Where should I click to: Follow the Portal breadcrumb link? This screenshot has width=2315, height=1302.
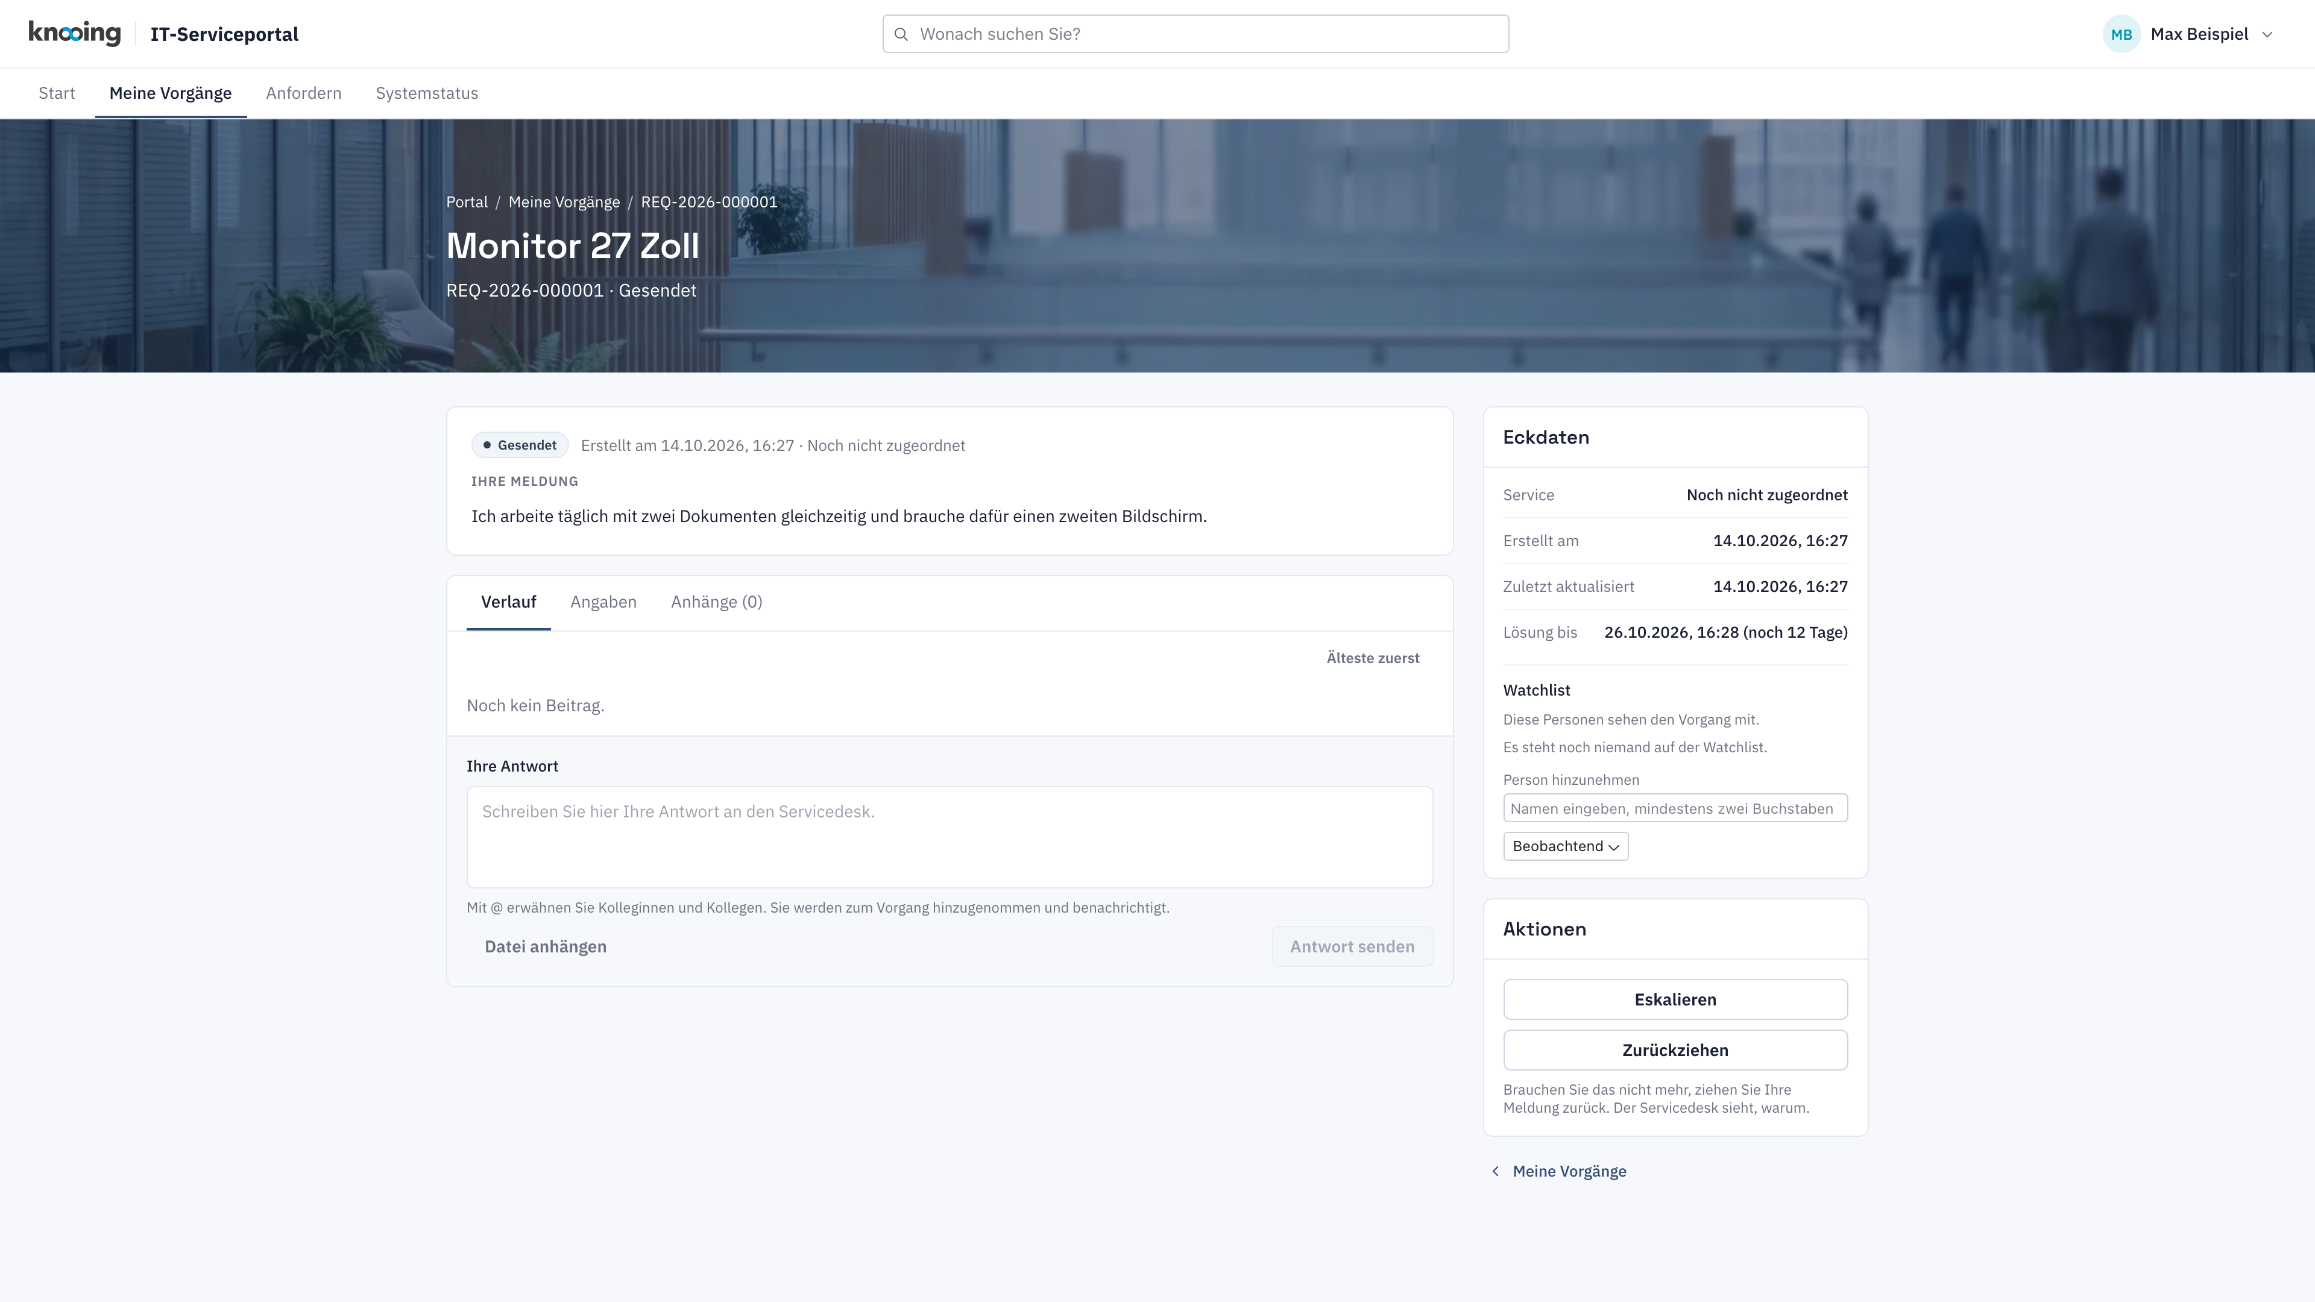click(x=467, y=202)
